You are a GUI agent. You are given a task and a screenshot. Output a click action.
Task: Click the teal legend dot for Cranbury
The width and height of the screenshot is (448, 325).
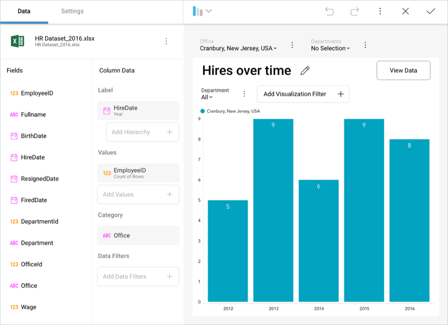(203, 111)
